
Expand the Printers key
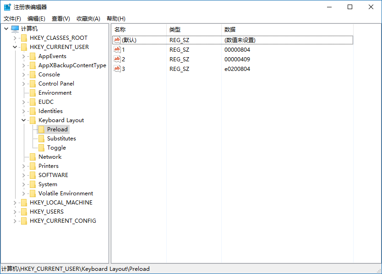(x=24, y=166)
